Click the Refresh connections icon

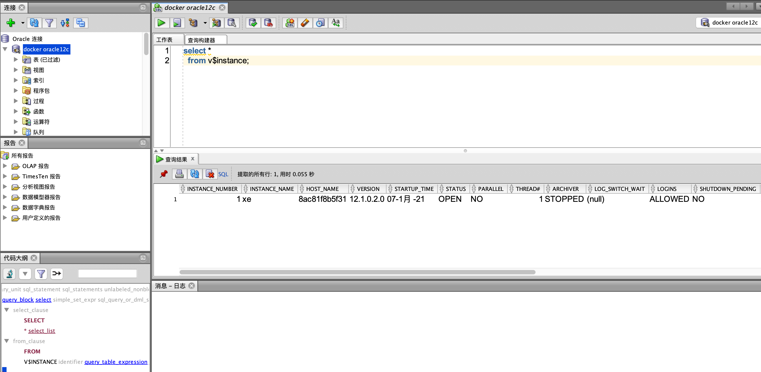pos(34,23)
